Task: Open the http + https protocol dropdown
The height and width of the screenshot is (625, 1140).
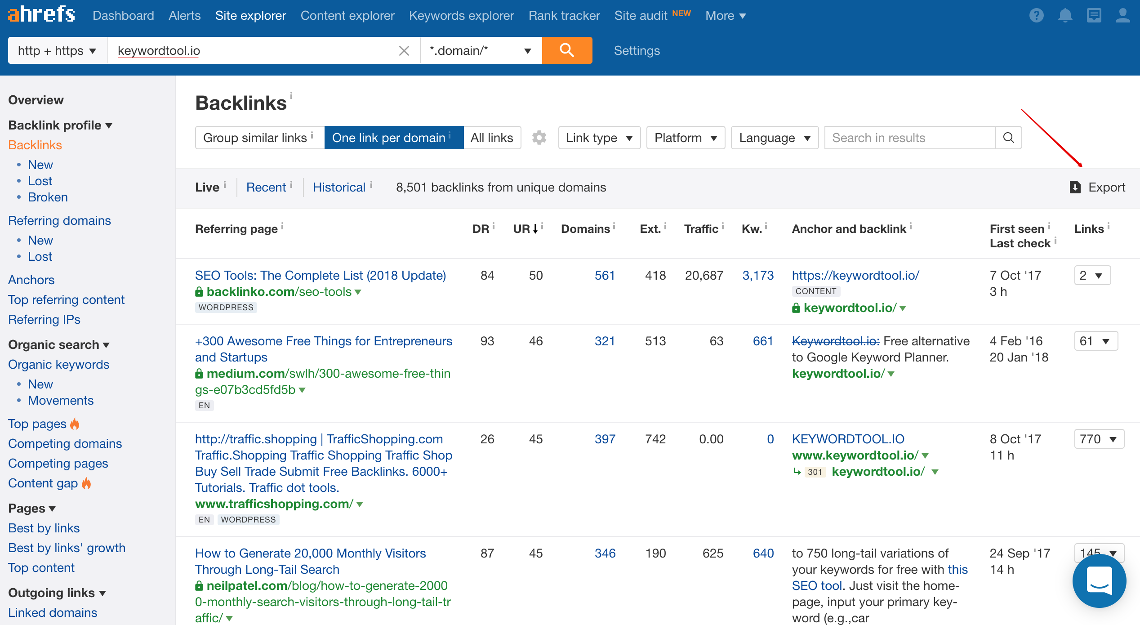Action: (x=58, y=50)
